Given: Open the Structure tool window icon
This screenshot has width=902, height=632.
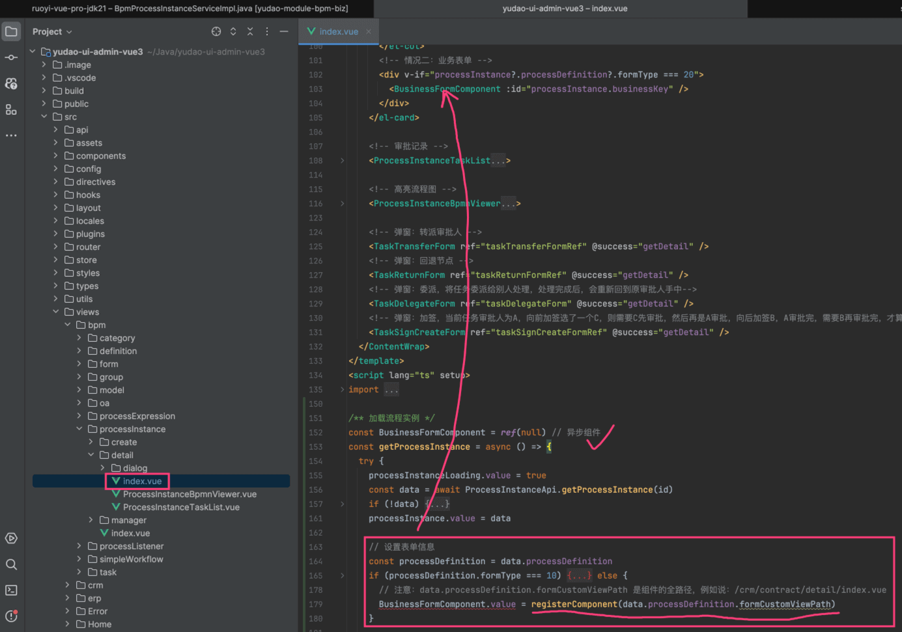Looking at the screenshot, I should click(x=11, y=109).
